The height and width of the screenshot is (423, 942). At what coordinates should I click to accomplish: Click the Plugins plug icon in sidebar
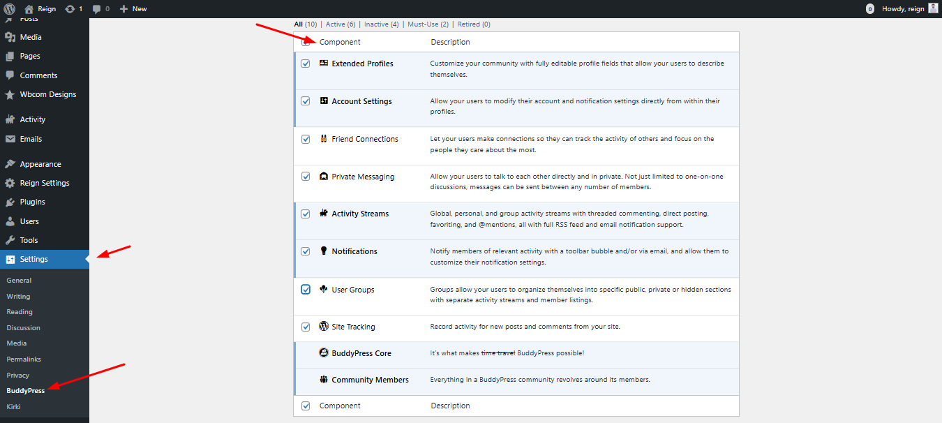[10, 202]
